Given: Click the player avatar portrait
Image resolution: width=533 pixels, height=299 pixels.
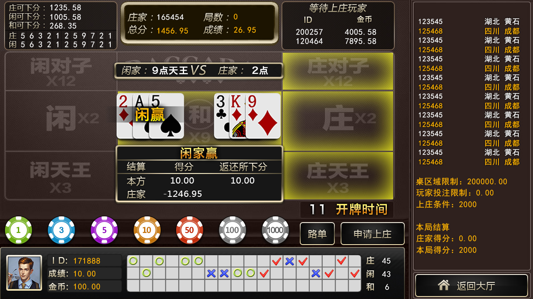Looking at the screenshot, I should tap(24, 272).
